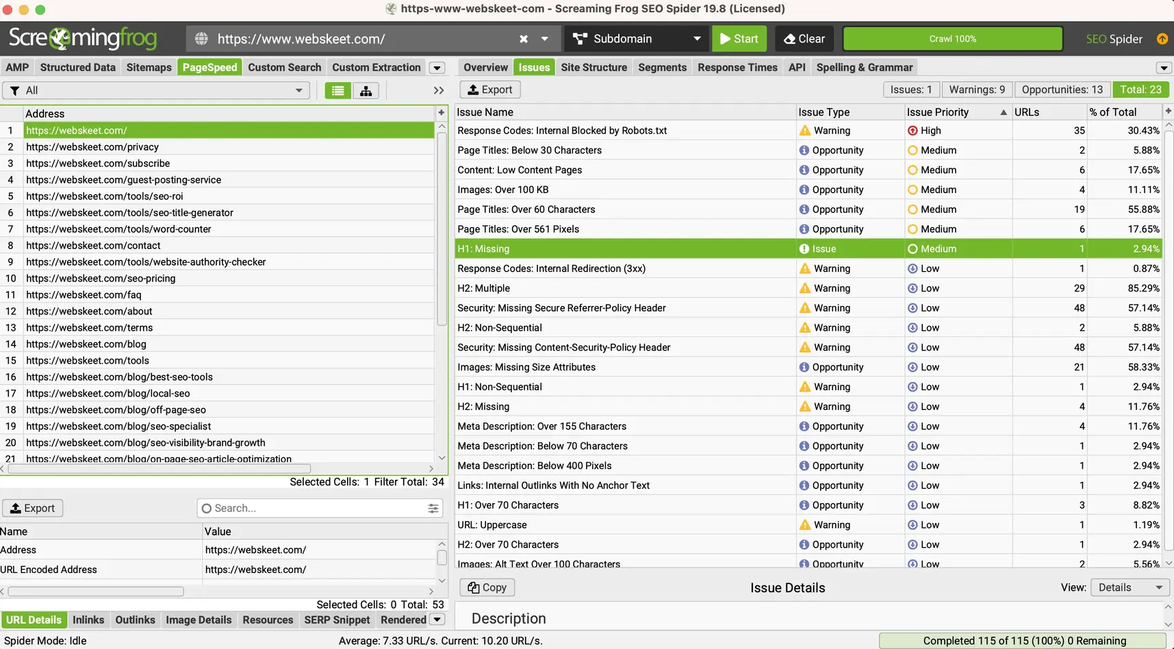This screenshot has height=649, width=1174.
Task: Open the Response Times tab
Action: tap(738, 67)
